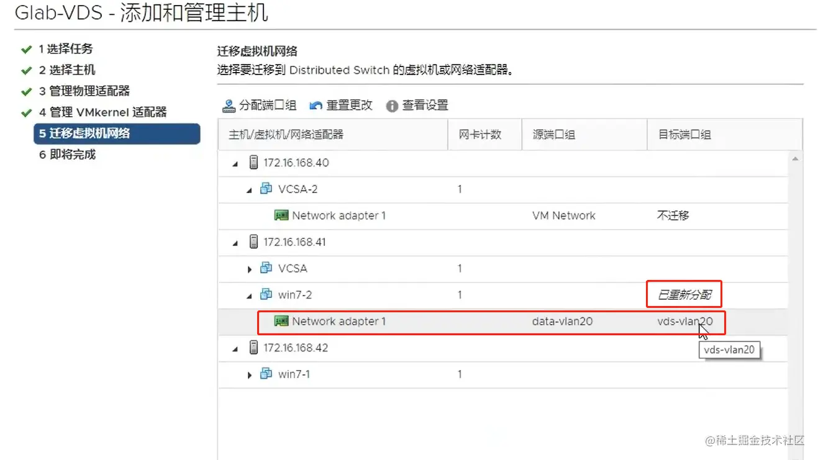Click green checkmark beside step 1
The image size is (818, 460).
coord(26,49)
